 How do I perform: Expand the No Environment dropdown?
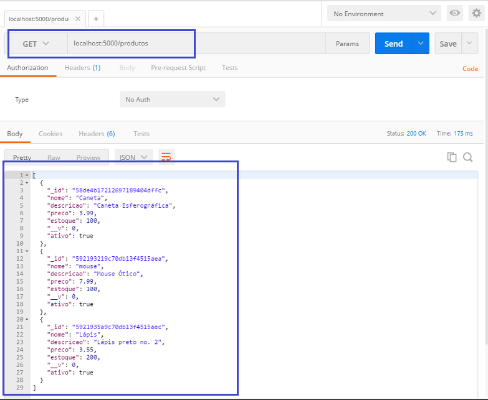386,13
